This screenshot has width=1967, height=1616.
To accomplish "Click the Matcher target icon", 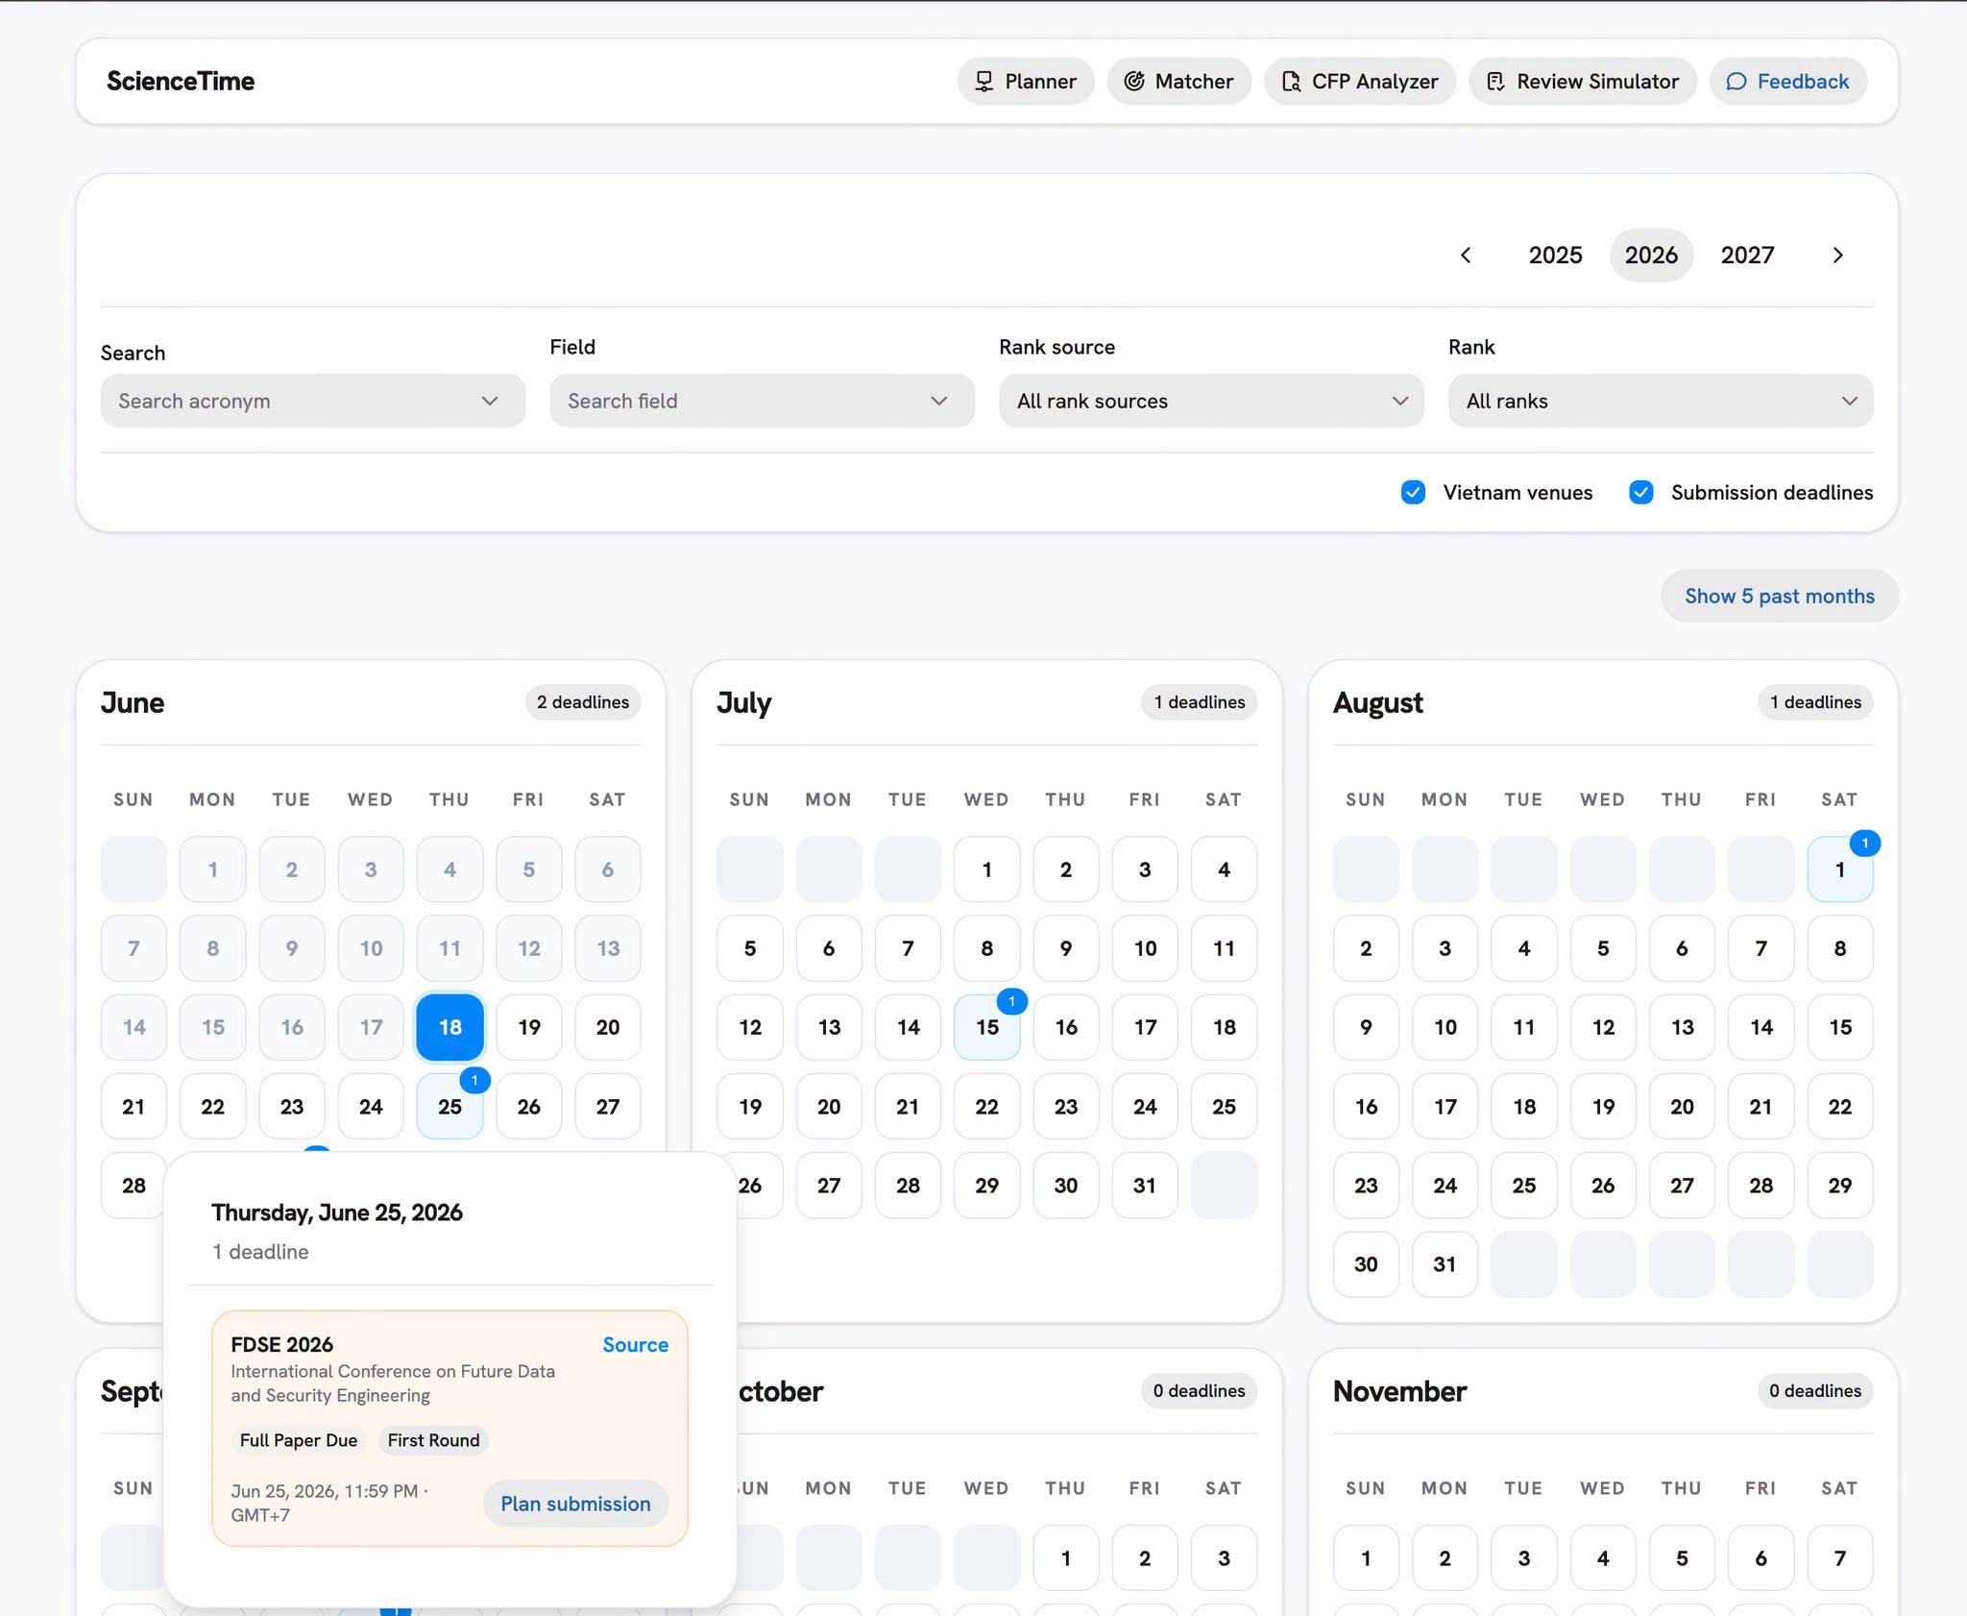I will click(1134, 82).
